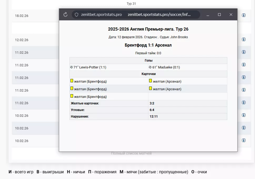Open match info icon for 18.02.26 row
Screen dimensions: 255x179
click(244, 15)
